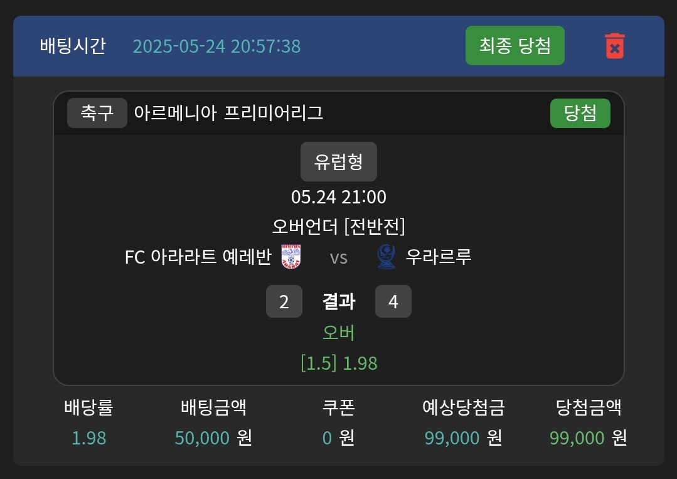Click the FC 아라라트 예레반 team name
The height and width of the screenshot is (479, 677).
coord(198,257)
